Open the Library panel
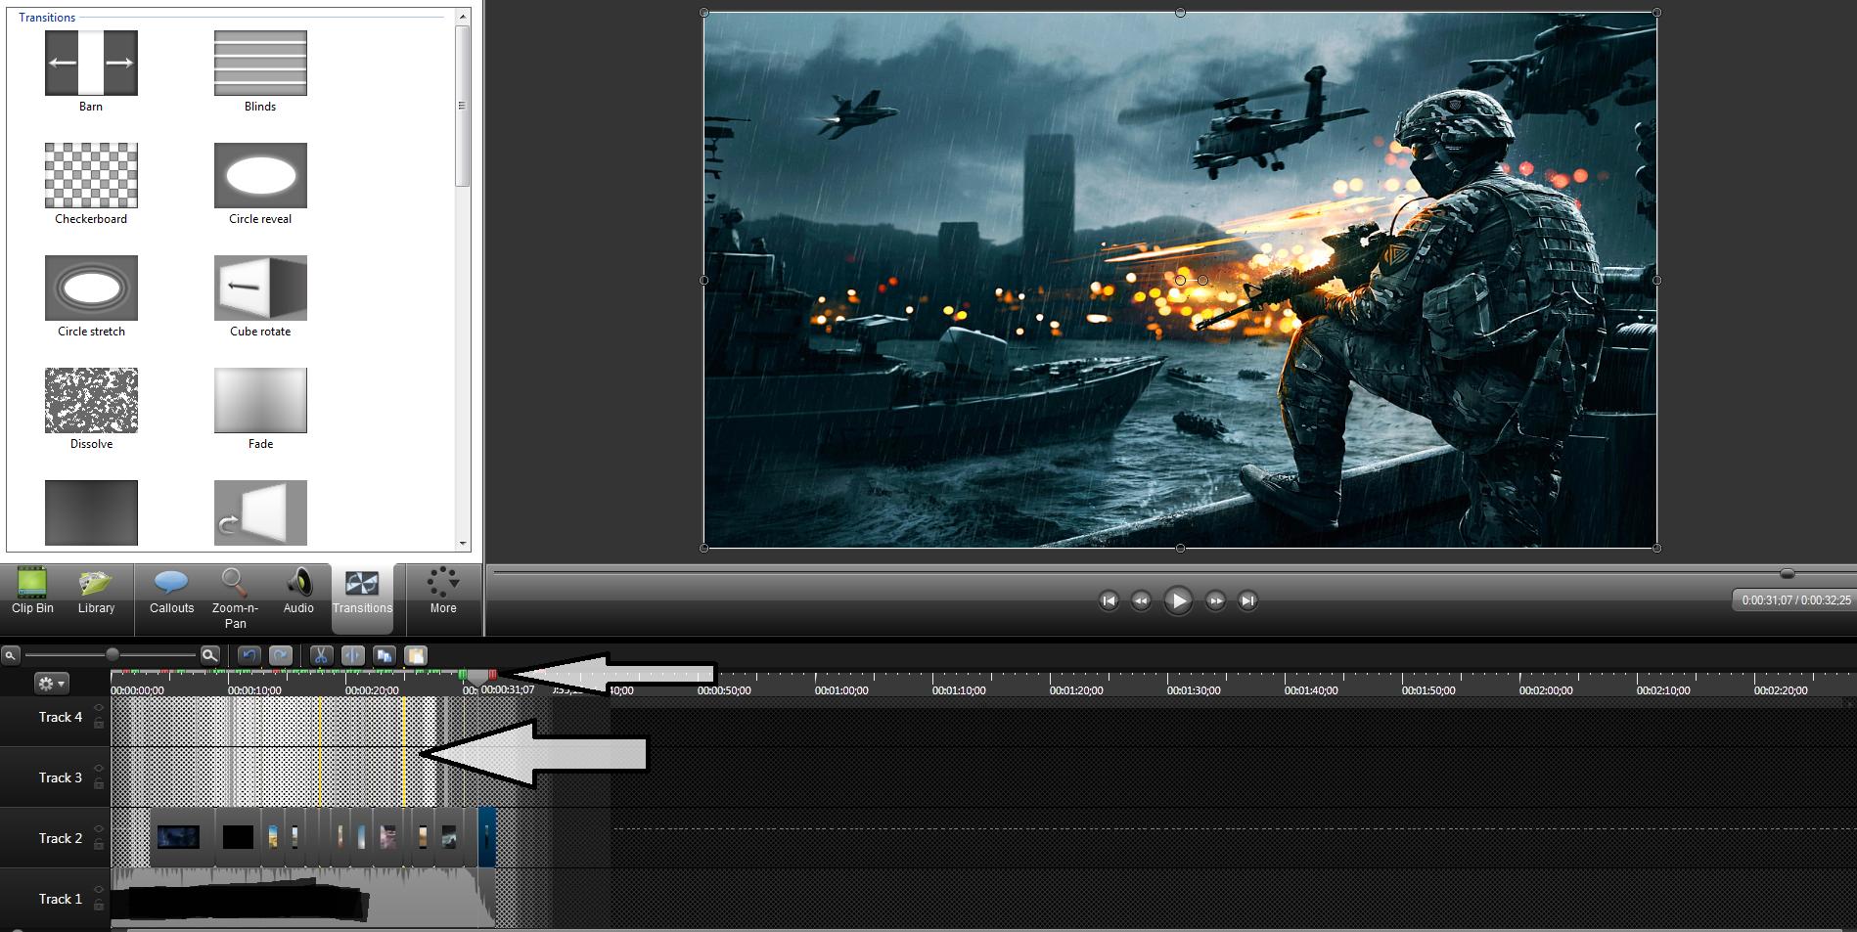 pos(96,591)
